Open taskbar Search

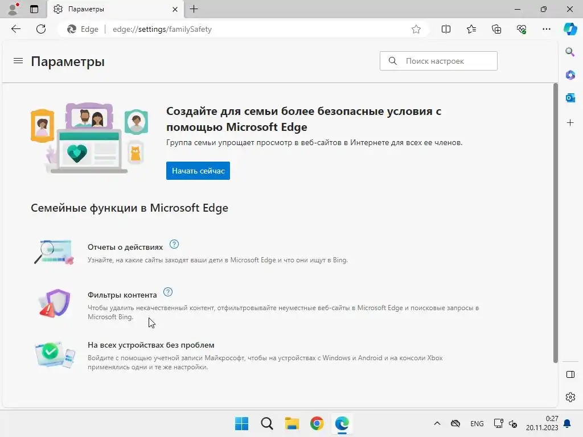266,423
